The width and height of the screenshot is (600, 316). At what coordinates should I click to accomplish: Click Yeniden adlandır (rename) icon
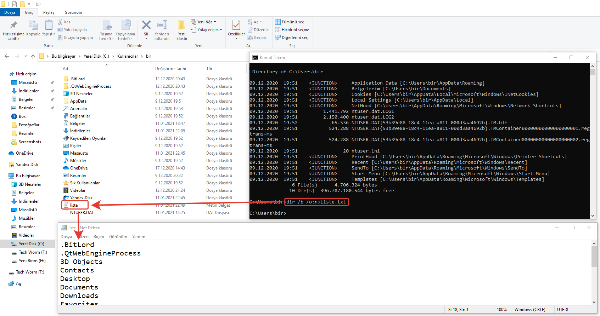pyautogui.click(x=162, y=26)
